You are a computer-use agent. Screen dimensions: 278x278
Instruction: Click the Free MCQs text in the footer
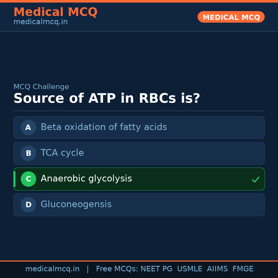click(117, 269)
